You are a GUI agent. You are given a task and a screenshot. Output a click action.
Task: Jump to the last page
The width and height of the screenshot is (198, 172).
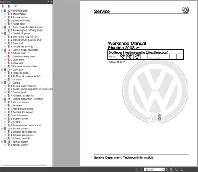point(171,170)
